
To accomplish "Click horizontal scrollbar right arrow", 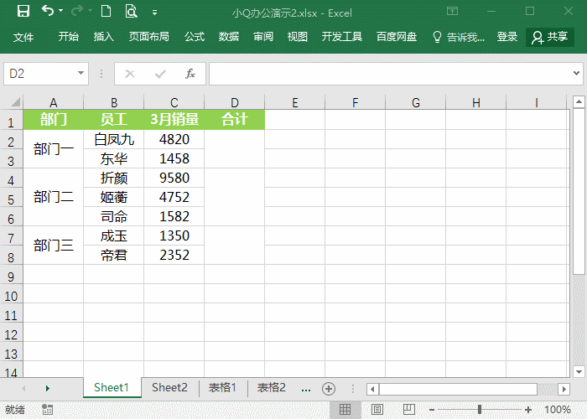I will pyautogui.click(x=564, y=389).
